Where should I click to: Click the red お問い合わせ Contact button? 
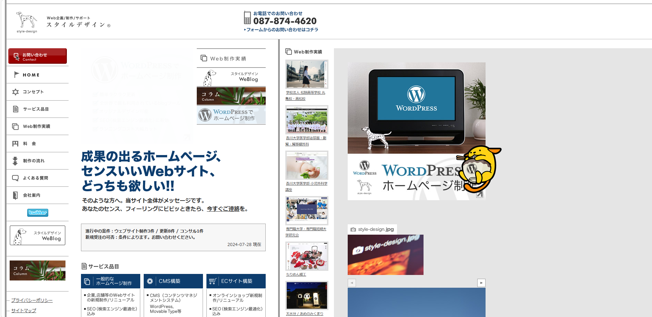click(38, 56)
